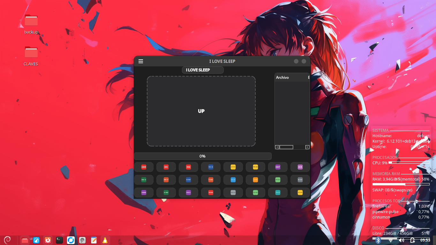436x245 pixels.
Task: Open the volume control in the tray
Action: [x=402, y=240]
